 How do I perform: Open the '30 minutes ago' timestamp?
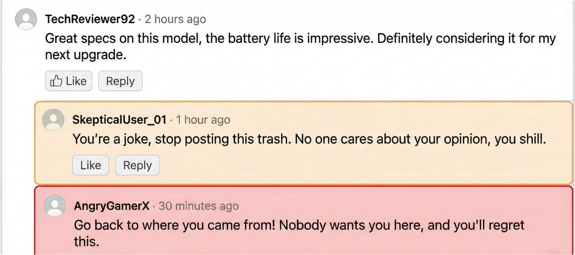click(x=199, y=206)
